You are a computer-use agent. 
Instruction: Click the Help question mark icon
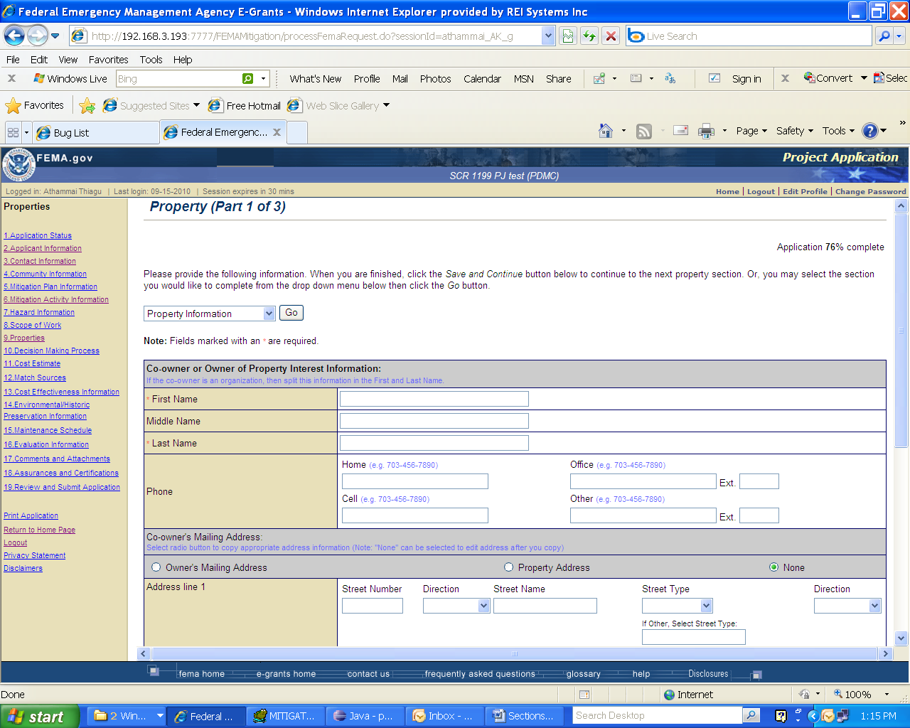[869, 131]
